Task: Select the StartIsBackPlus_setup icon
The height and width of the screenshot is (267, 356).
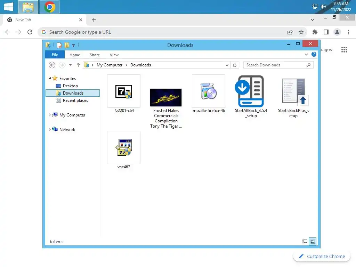Action: coord(295,92)
